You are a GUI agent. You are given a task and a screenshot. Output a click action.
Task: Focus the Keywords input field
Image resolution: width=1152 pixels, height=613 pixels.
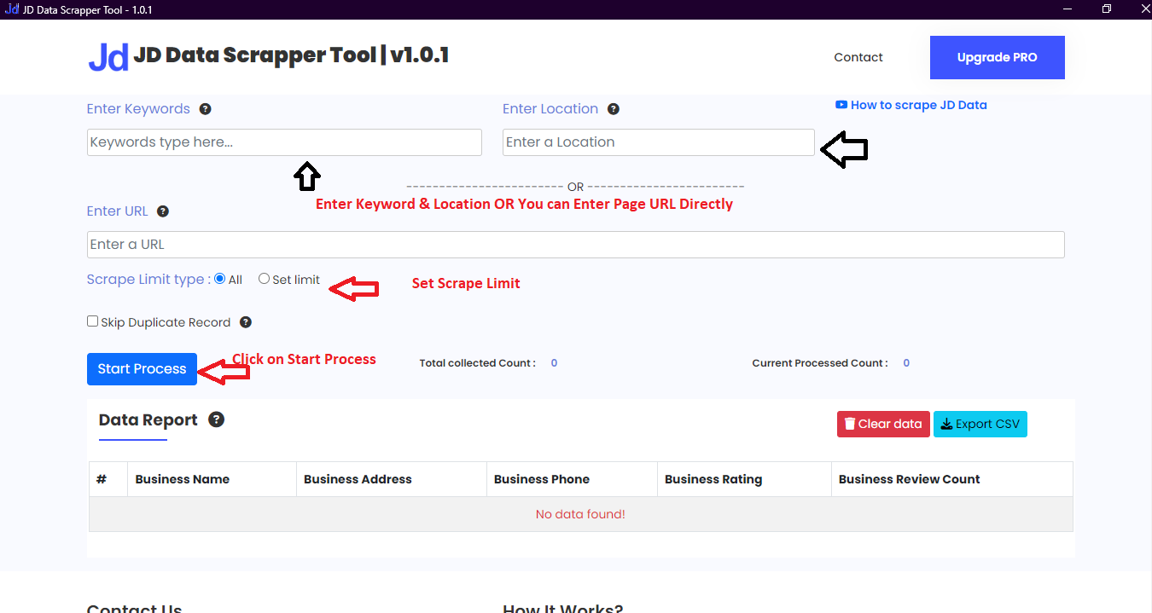click(284, 142)
